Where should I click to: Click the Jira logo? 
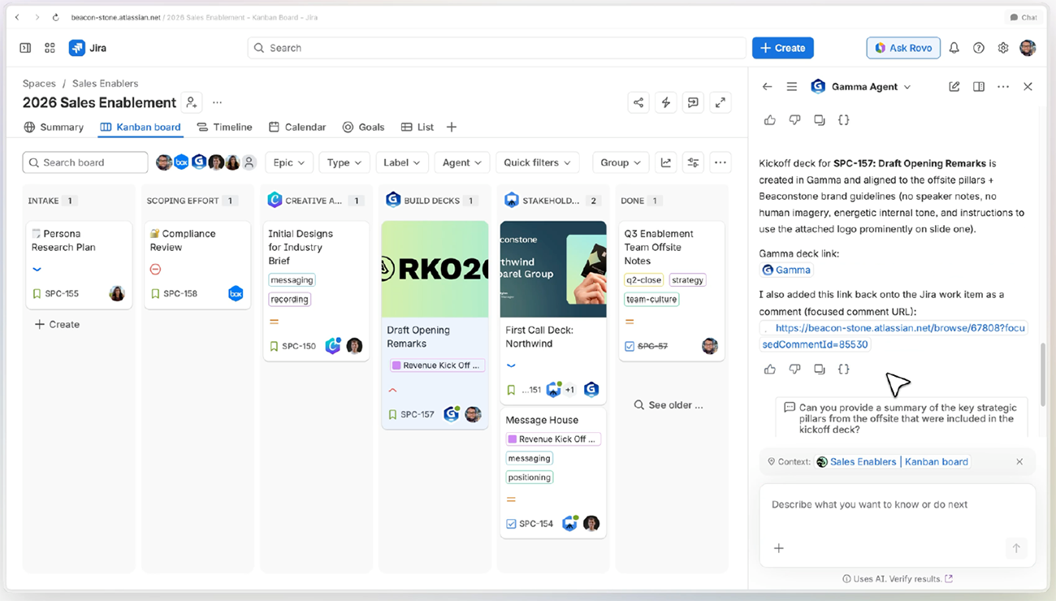88,48
